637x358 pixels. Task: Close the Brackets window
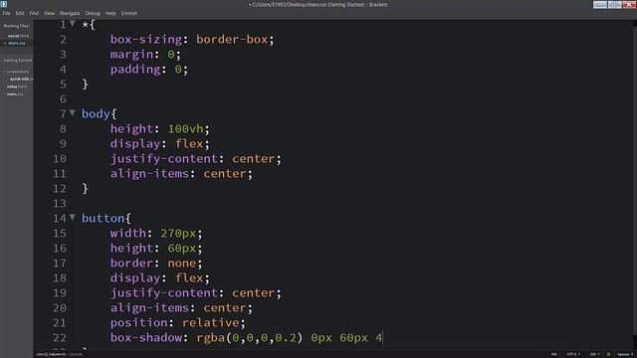[x=629, y=4]
